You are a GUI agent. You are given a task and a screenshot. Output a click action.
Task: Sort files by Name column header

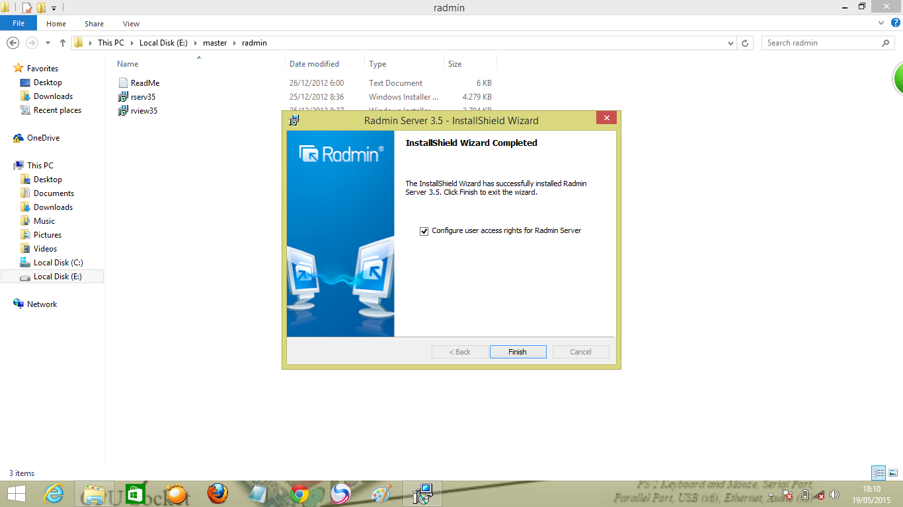128,64
